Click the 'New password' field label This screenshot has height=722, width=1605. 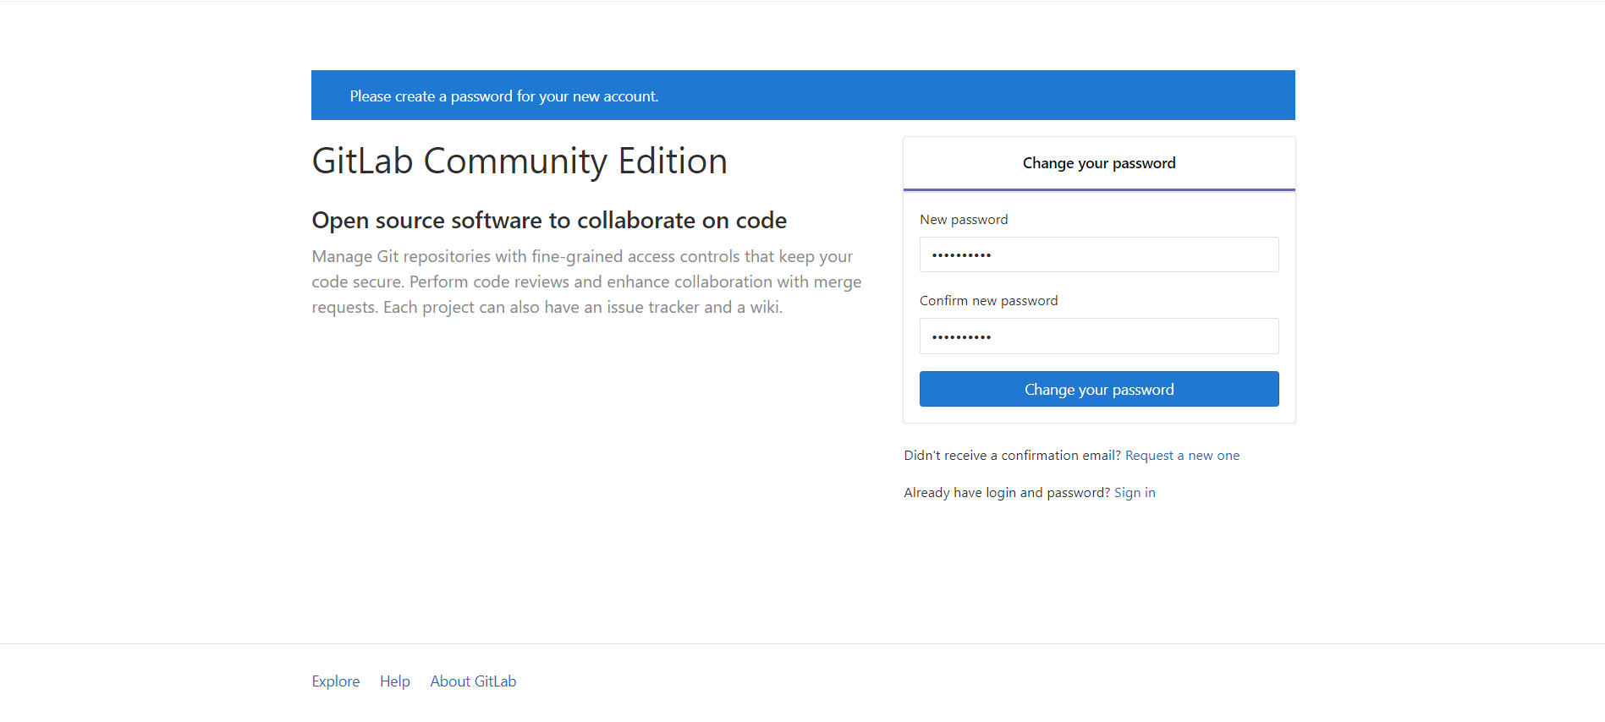tap(964, 219)
